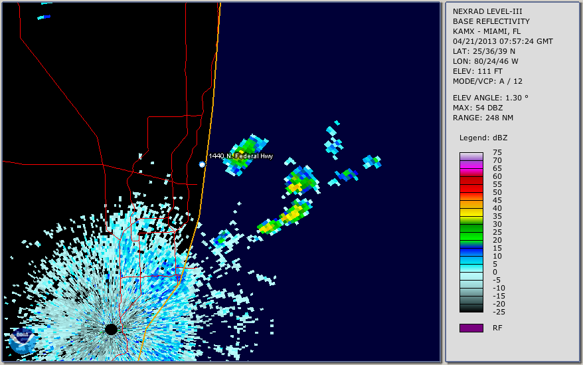Click the "BASE REFLECTIVITY" text
Screen dimensions: 583x365
[491, 21]
